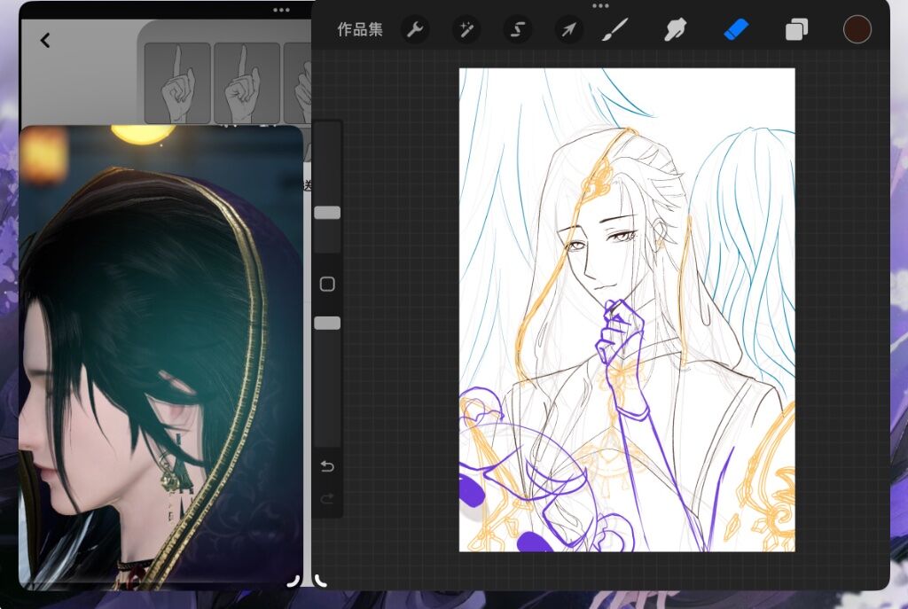The width and height of the screenshot is (908, 609).
Task: Click the brush size slider handle
Action: (327, 213)
